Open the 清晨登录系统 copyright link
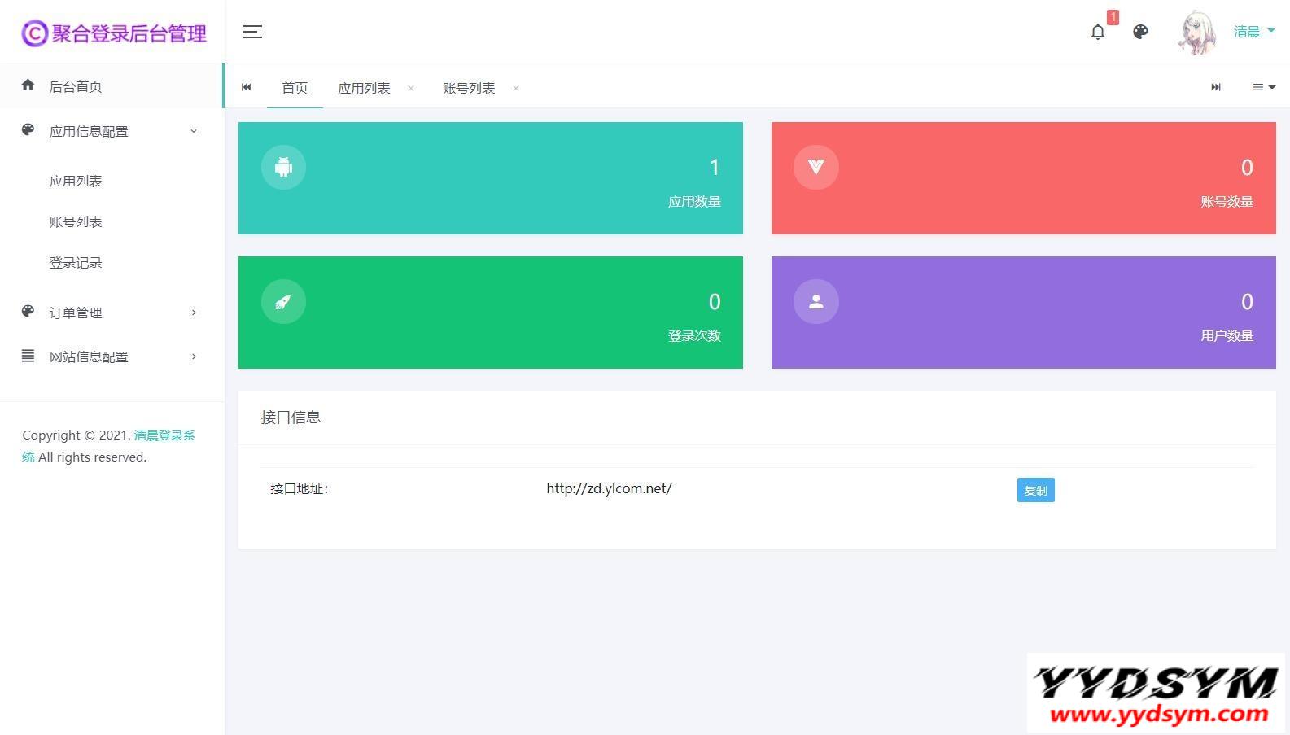1290x735 pixels. click(164, 435)
